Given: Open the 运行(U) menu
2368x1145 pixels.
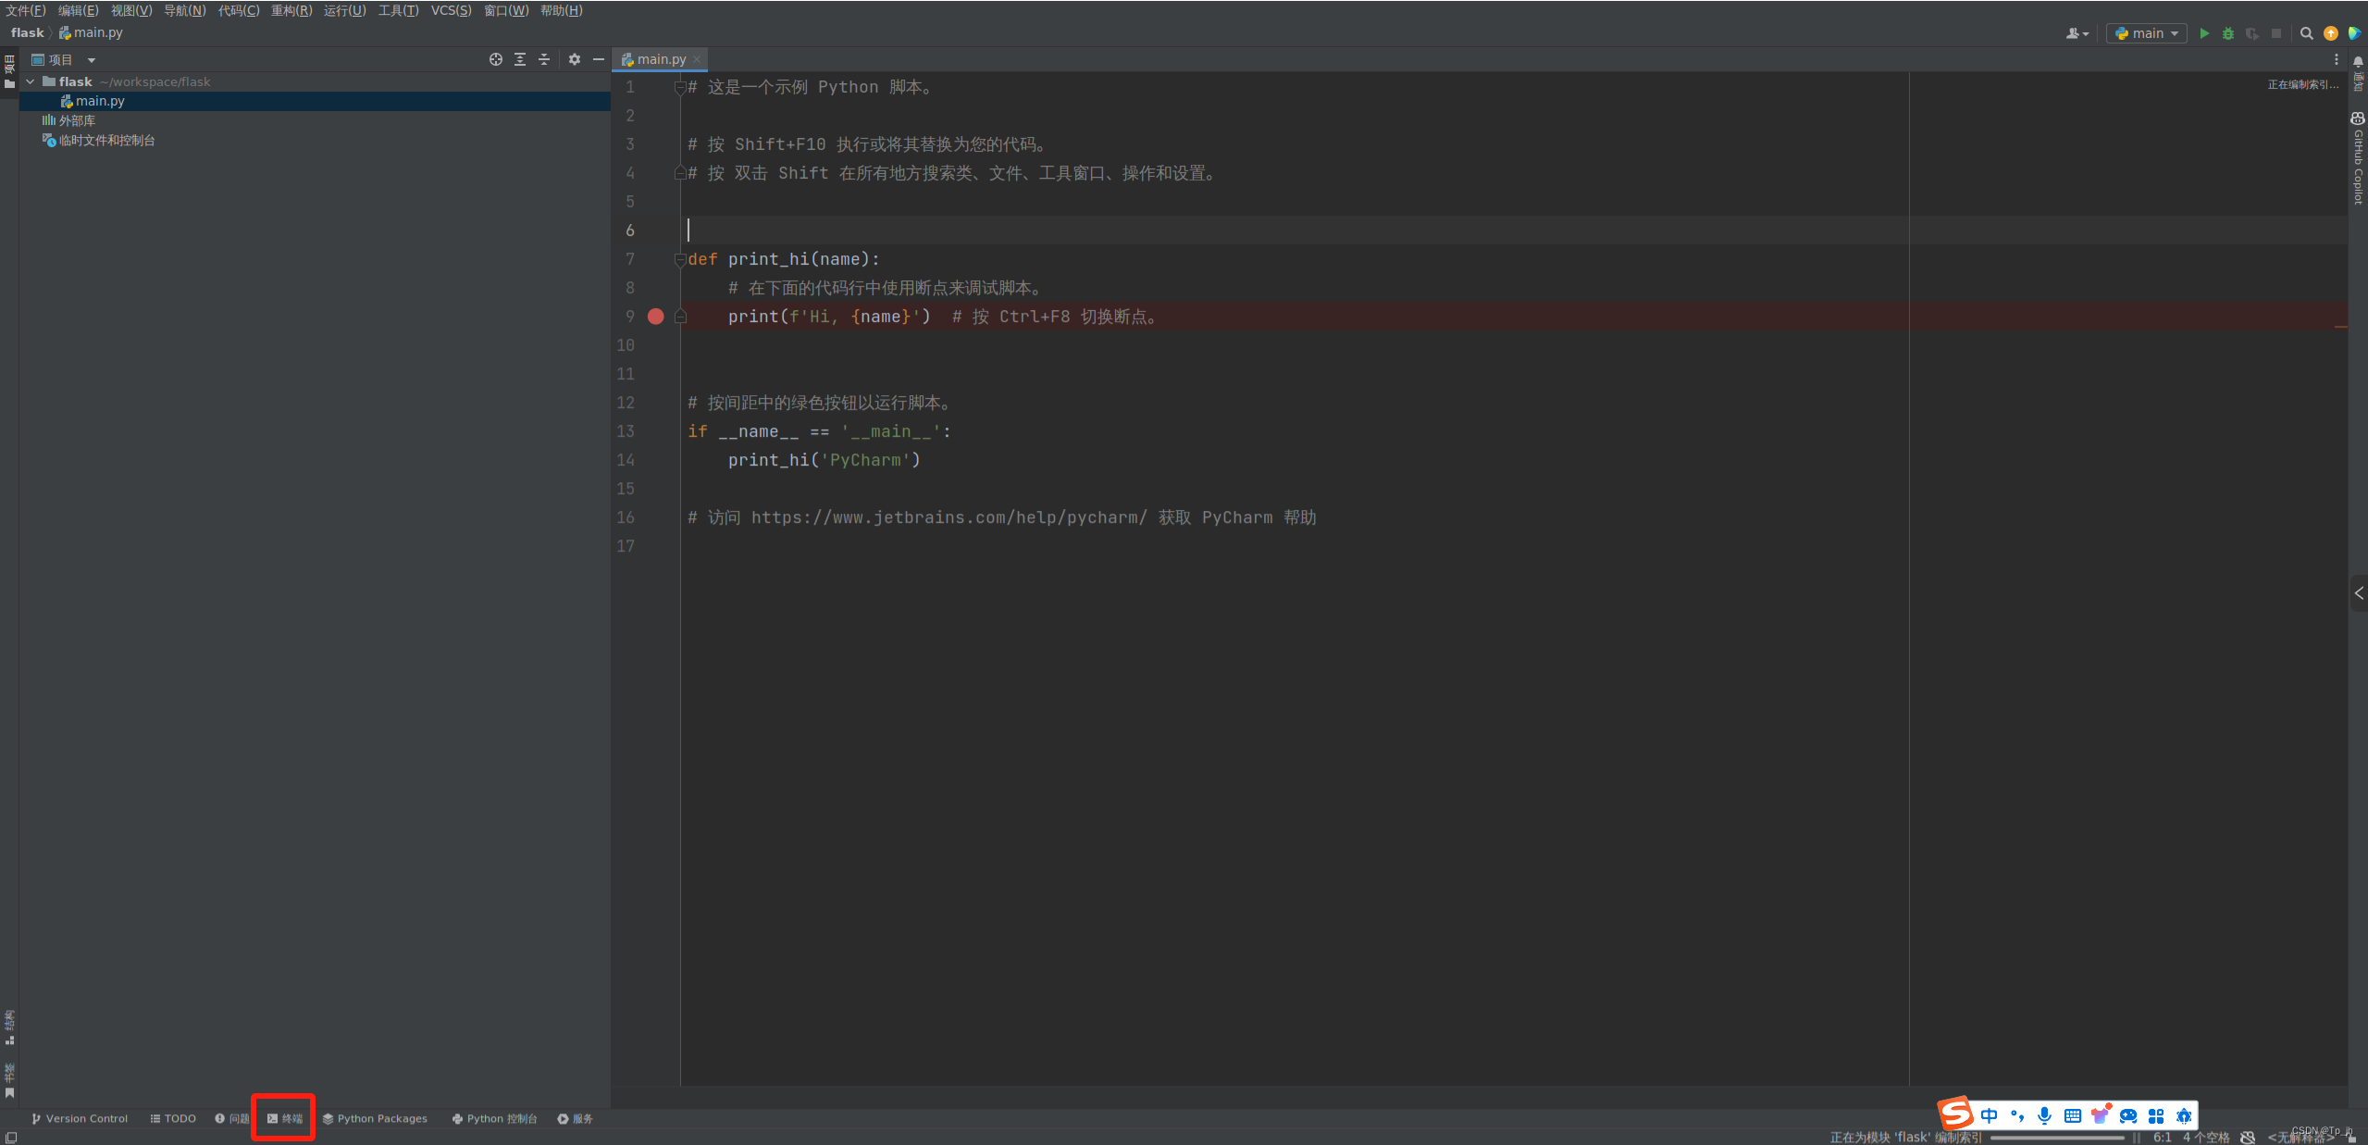Looking at the screenshot, I should (x=344, y=10).
